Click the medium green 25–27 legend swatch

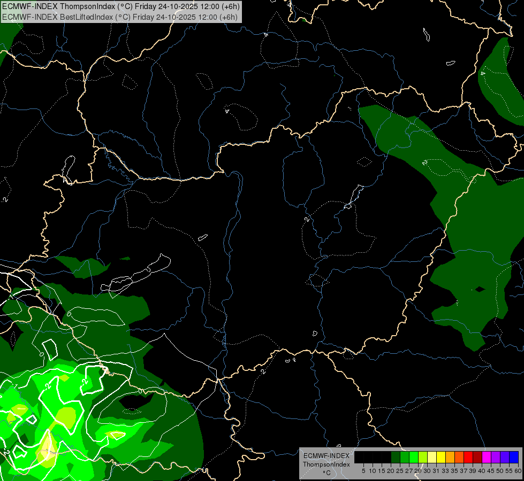click(x=405, y=457)
